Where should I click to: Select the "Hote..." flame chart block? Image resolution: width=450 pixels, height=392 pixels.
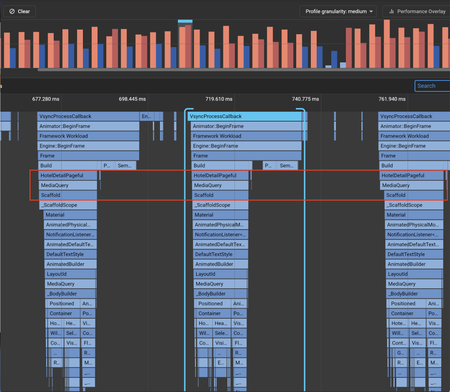click(397, 323)
